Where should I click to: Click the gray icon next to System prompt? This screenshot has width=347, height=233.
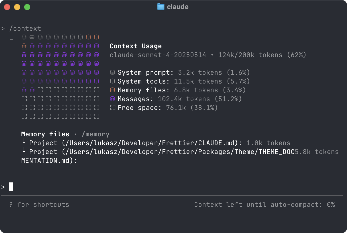[x=112, y=72]
